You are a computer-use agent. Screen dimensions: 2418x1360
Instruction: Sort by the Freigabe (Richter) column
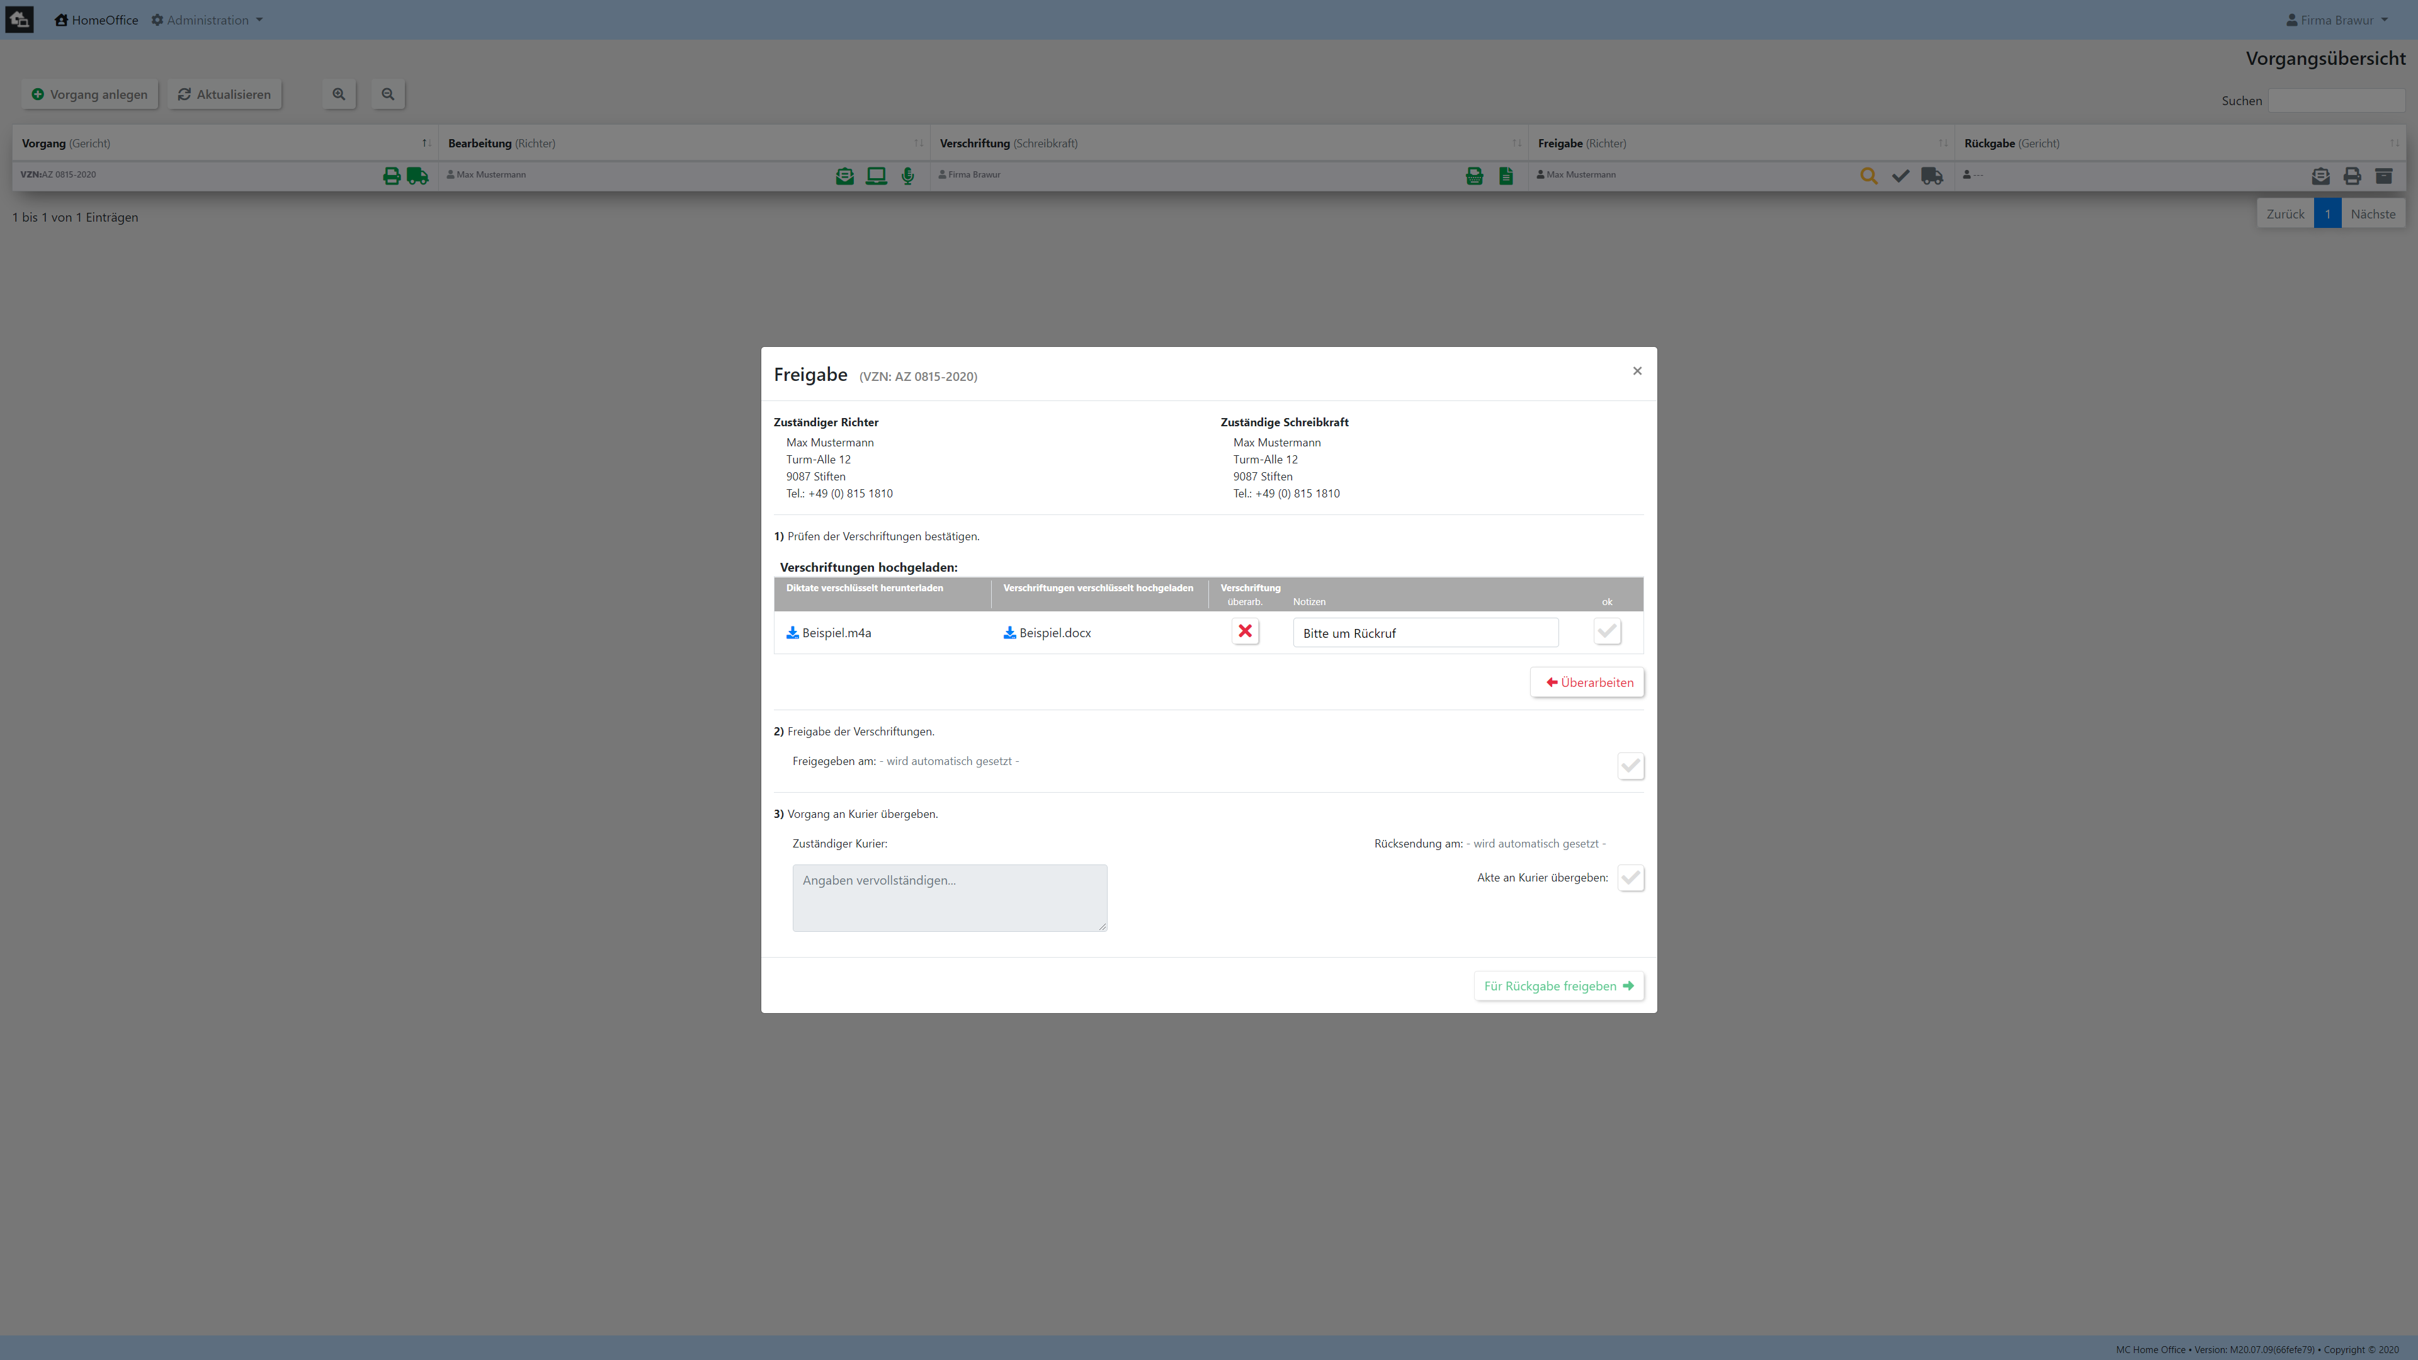coord(1741,144)
